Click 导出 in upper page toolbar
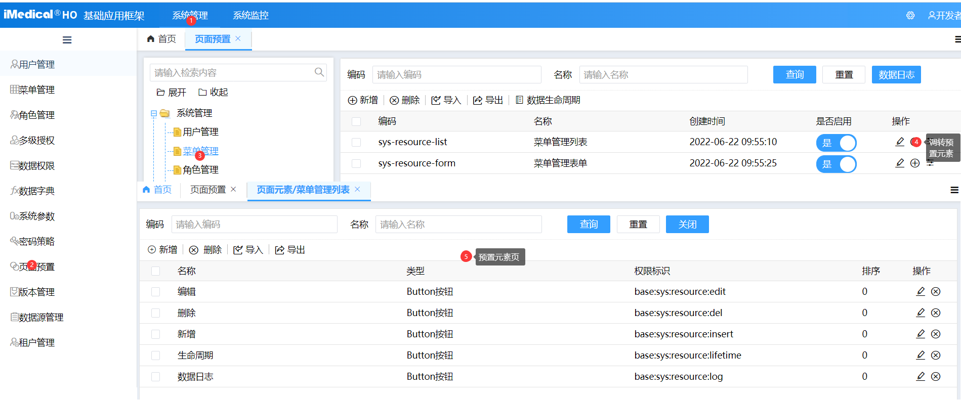Screen dimensions: 961x400 point(488,100)
